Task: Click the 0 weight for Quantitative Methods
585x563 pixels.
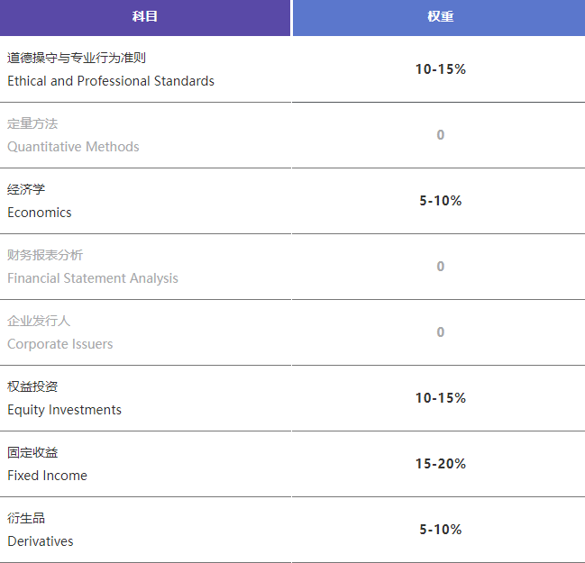Action: (x=440, y=135)
